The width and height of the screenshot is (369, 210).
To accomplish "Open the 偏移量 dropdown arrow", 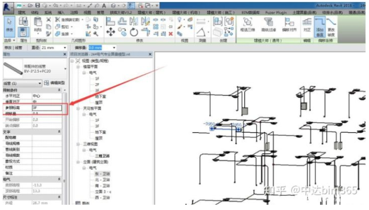I will pos(114,48).
